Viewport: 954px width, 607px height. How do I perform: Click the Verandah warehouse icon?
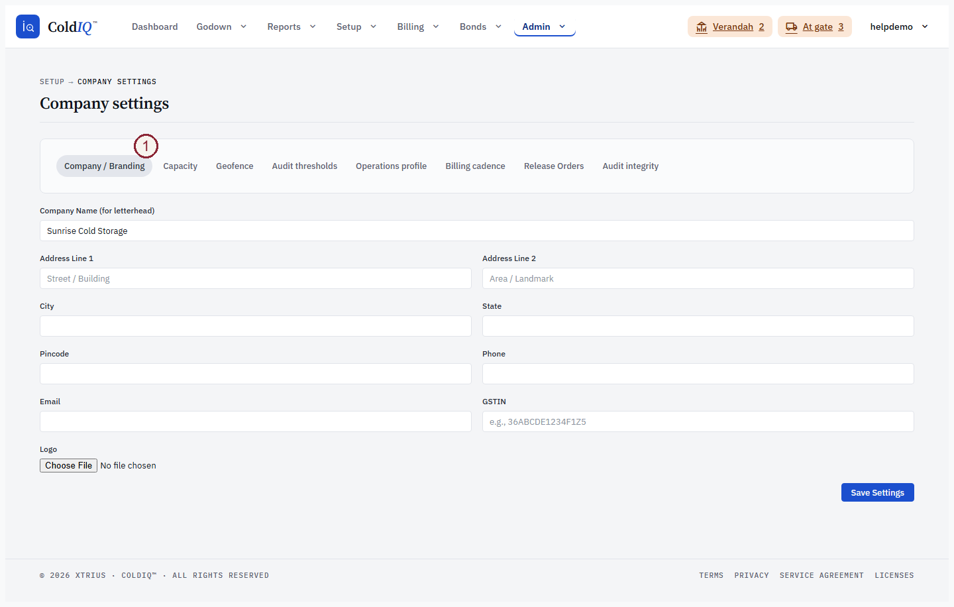702,27
